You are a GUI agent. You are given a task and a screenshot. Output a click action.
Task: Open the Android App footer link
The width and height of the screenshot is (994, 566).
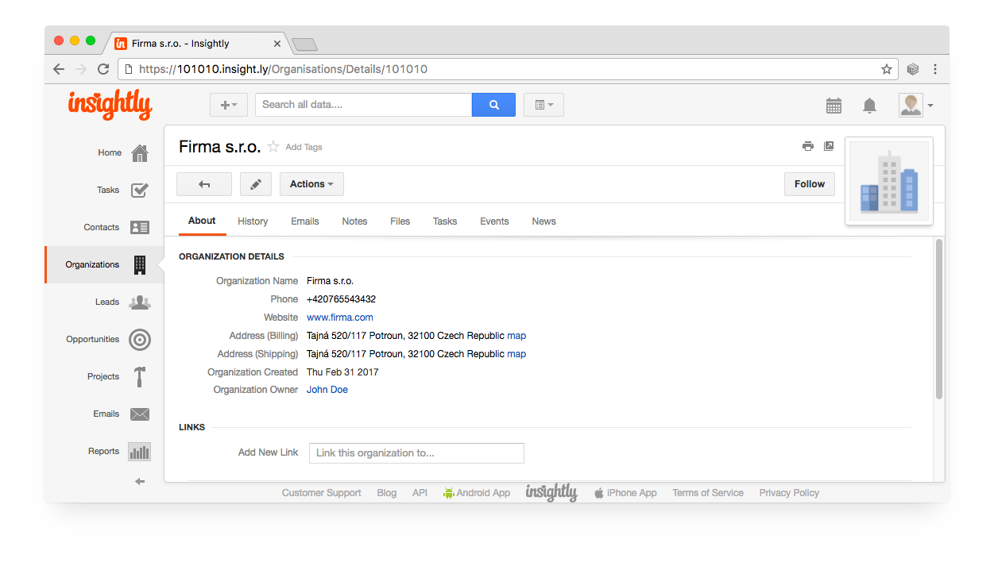(x=477, y=493)
